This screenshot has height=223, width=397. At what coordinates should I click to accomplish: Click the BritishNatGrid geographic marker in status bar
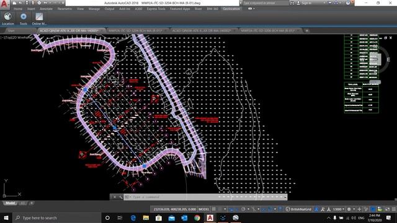298,209
